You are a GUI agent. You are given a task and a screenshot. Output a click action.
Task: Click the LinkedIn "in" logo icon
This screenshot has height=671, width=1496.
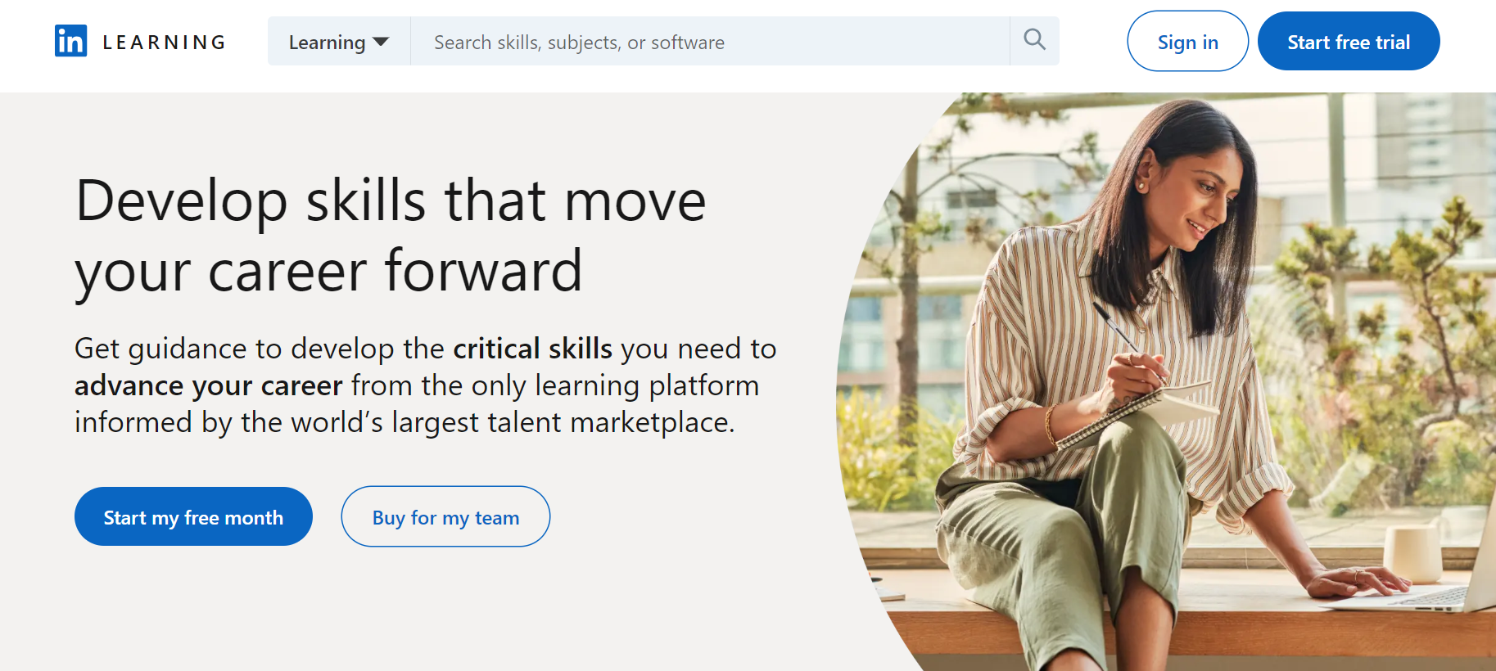(70, 41)
